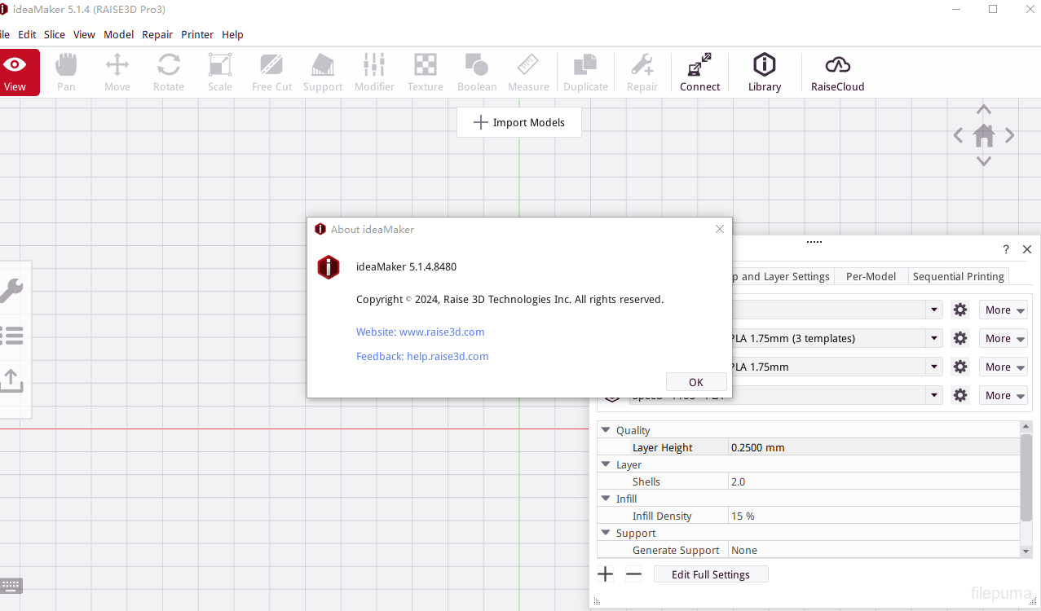Open the www.raise3d.com website link

tap(421, 332)
